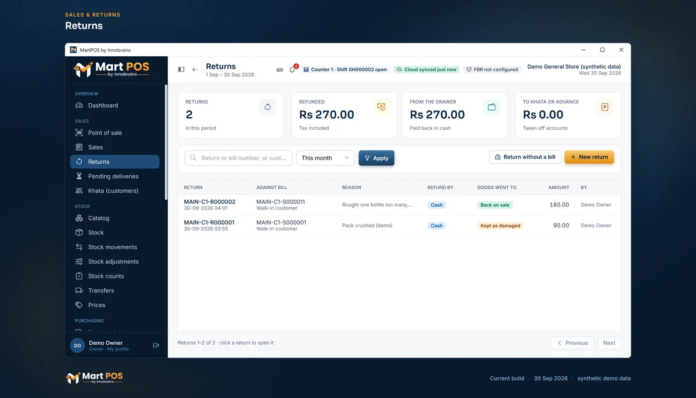Screen dimensions: 696x398
Task: Open the Prices page
Action: coord(115,305)
